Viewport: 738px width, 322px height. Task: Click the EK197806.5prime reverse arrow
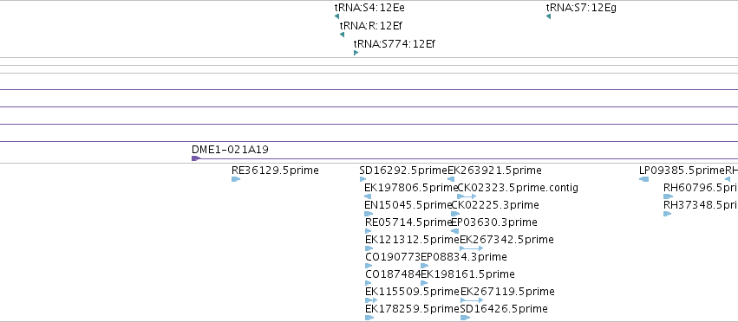[368, 196]
